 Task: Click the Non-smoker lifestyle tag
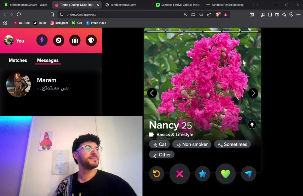[x=192, y=144]
